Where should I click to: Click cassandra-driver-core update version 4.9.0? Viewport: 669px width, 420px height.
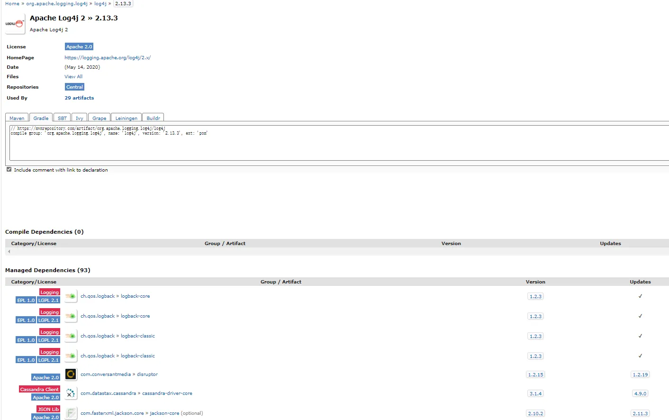[640, 393]
